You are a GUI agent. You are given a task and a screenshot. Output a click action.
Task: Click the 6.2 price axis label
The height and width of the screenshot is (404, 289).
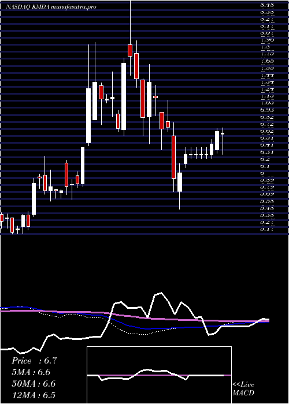pyautogui.click(x=265, y=159)
